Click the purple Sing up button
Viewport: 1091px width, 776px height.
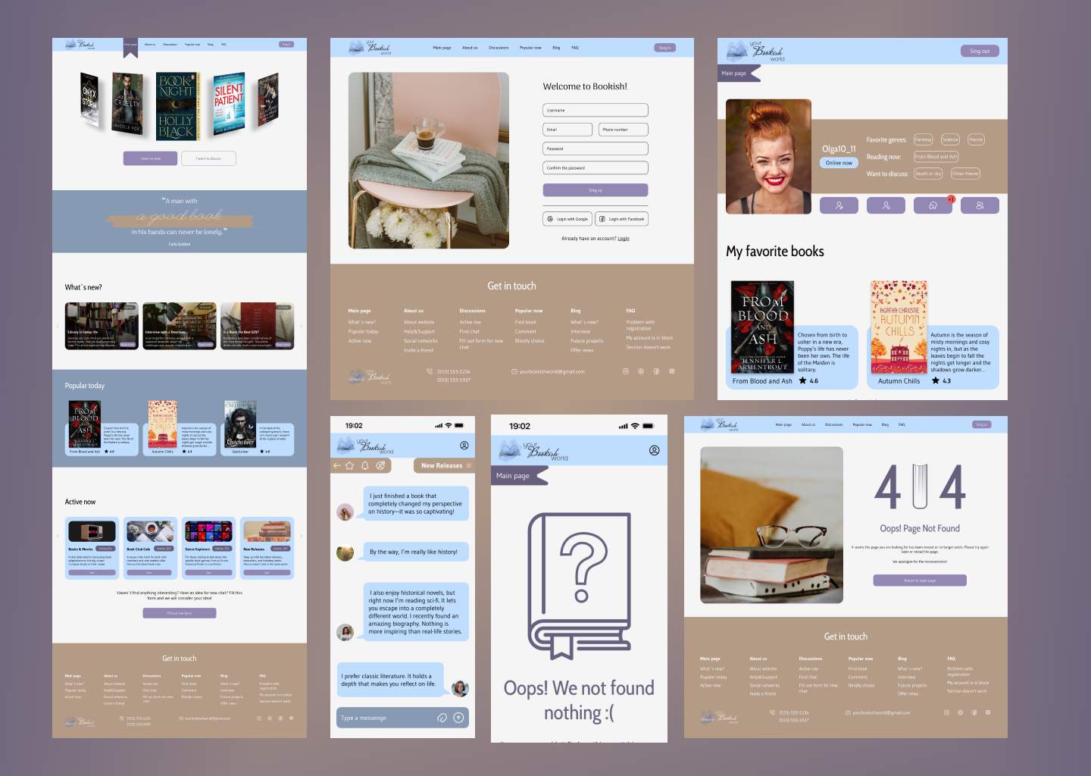[596, 190]
